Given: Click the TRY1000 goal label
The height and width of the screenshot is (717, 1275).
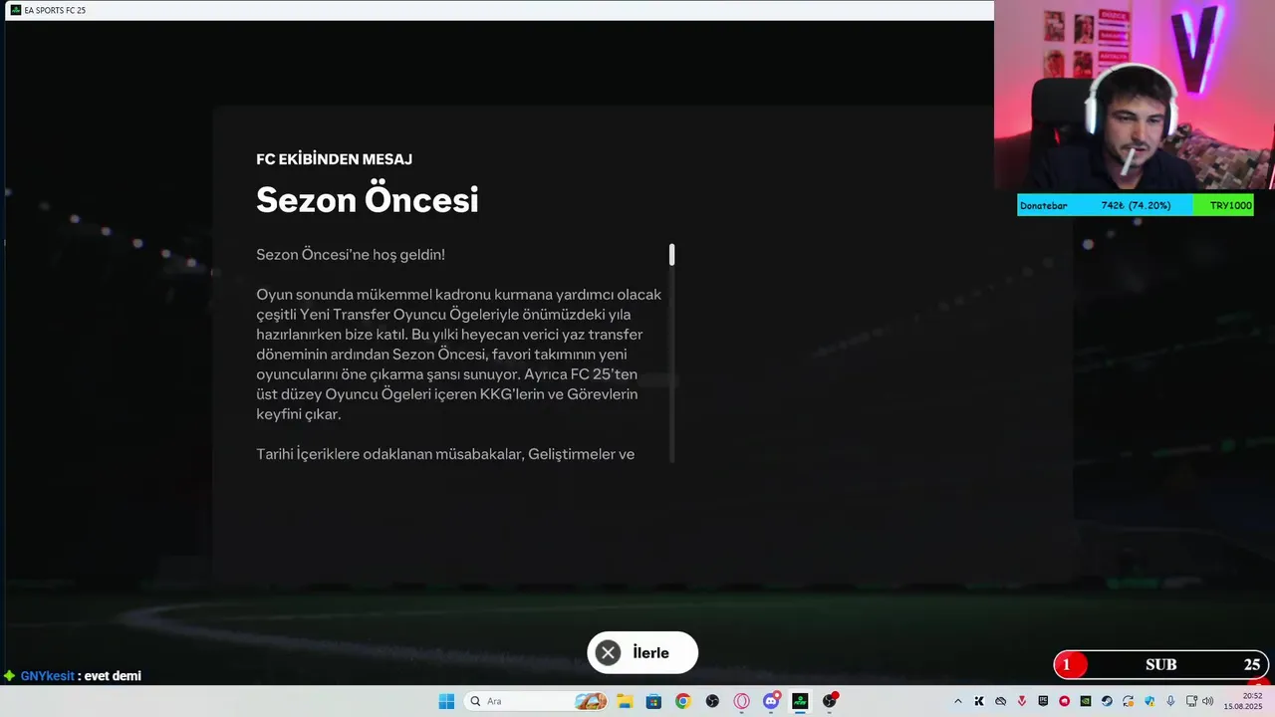Looking at the screenshot, I should click(1230, 205).
